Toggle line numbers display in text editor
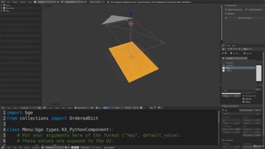This screenshot has width=265, height=149. (x=72, y=147)
